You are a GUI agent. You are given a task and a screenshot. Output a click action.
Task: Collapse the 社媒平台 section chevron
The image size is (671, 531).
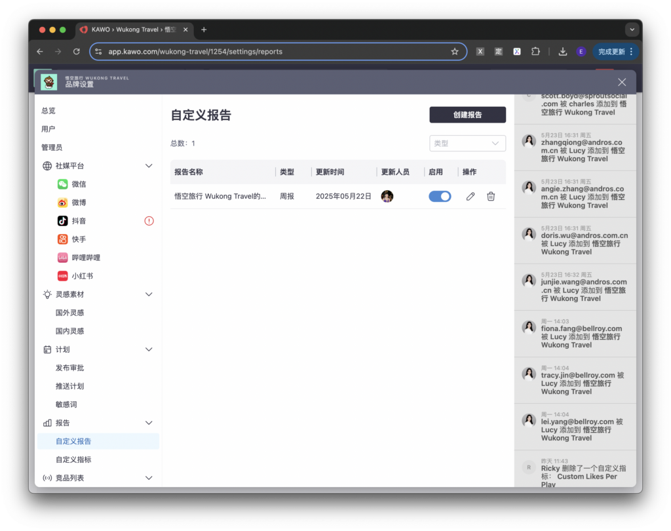(x=149, y=166)
